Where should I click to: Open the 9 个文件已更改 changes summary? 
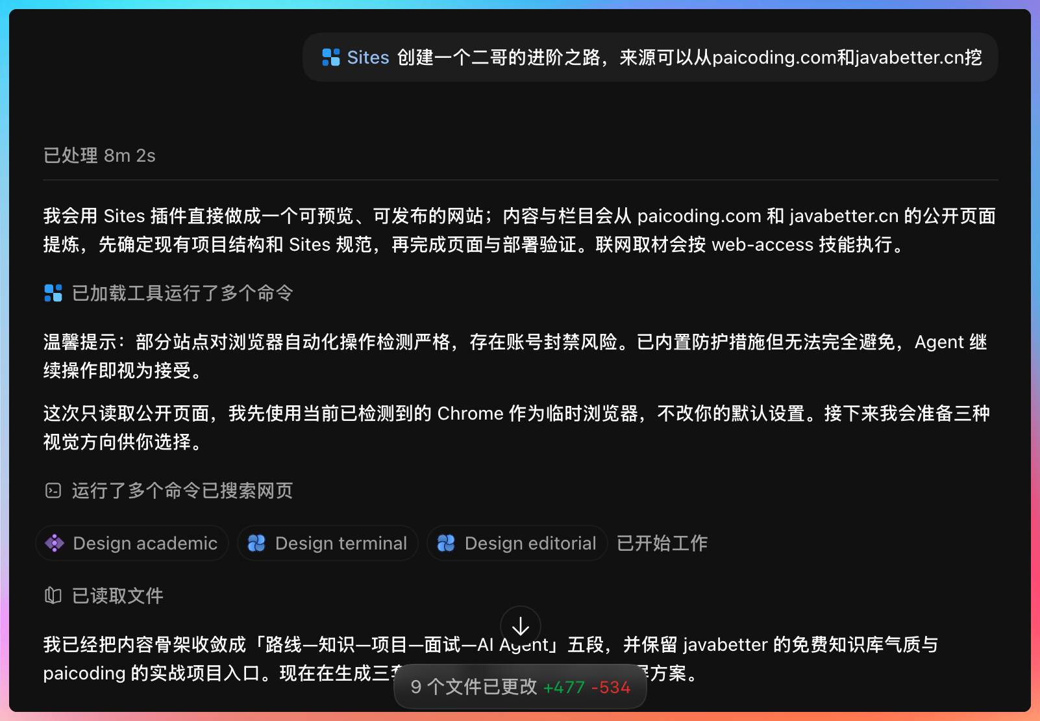coord(521,687)
